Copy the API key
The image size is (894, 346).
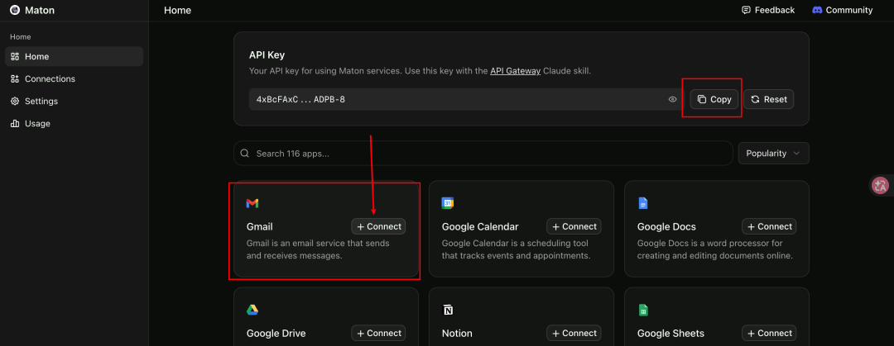714,99
